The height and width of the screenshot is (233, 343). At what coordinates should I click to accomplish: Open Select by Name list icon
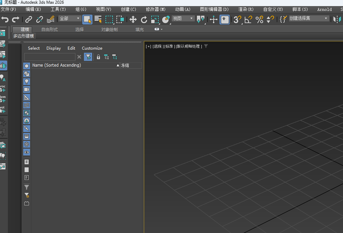coord(98,19)
